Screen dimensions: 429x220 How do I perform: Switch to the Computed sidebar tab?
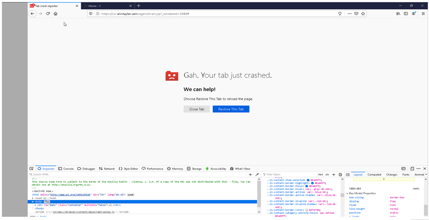374,175
